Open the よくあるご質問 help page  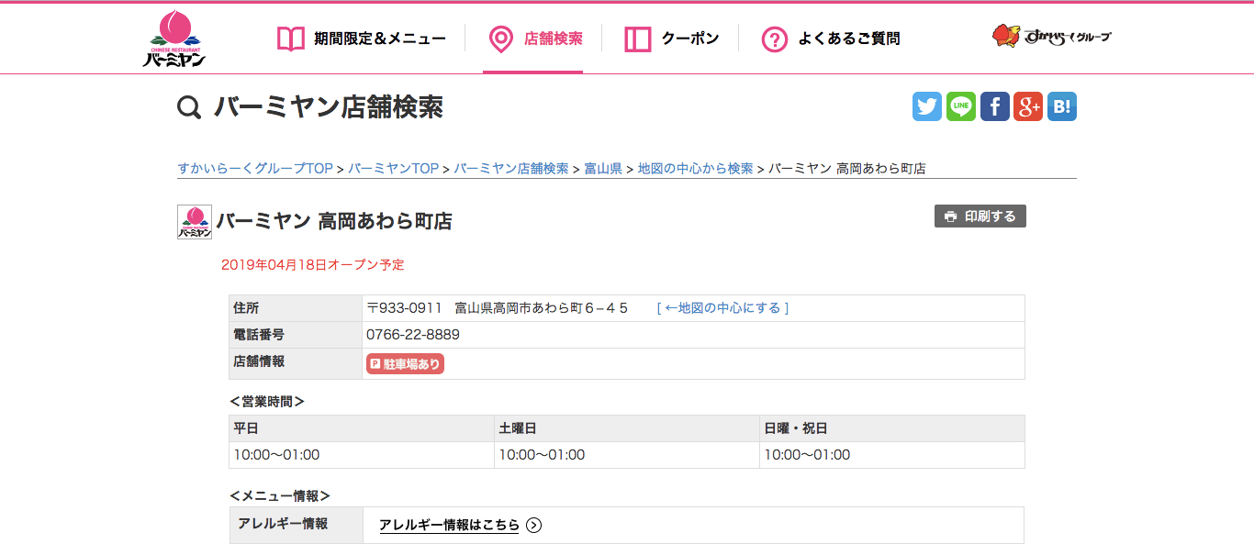point(831,39)
